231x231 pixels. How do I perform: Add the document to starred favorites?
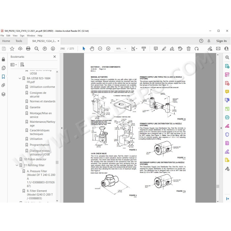tap(12, 49)
